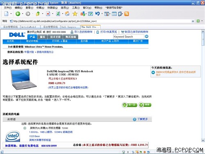Click the Keyword Search input field
This screenshot has height=154, width=205.
[129, 37]
